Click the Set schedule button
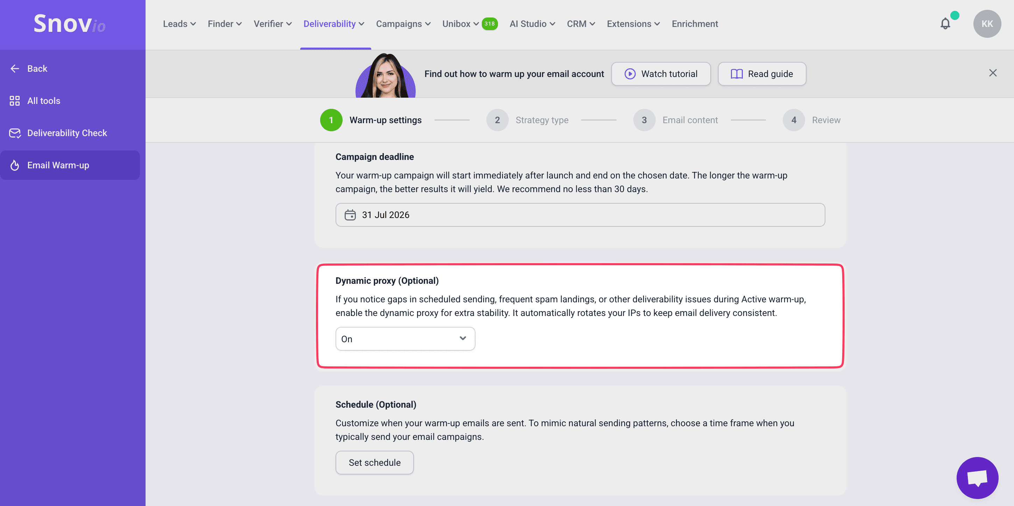Viewport: 1014px width, 506px height. 374,462
